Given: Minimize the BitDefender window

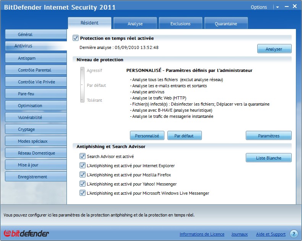Looking at the screenshot, I should [287, 7].
